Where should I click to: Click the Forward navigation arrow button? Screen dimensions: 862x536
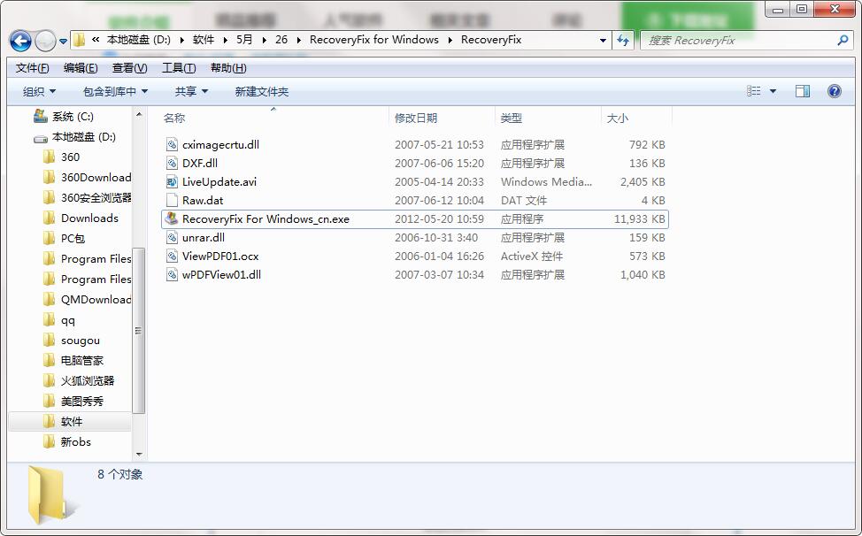[x=45, y=41]
